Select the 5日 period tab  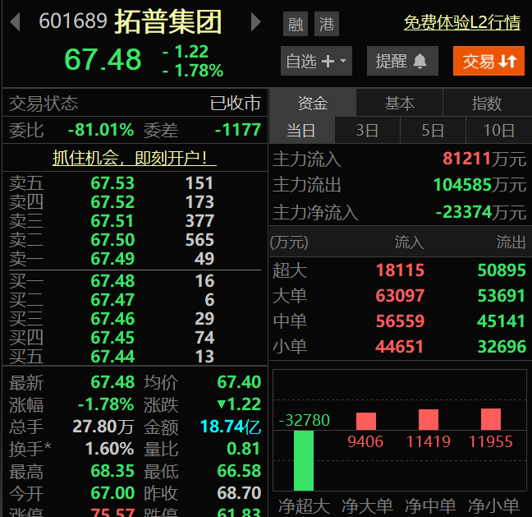(x=433, y=131)
